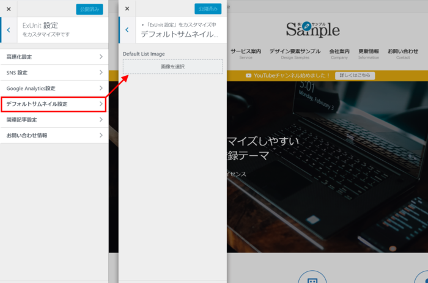Click YouTube icon in yellow banner
The image size is (428, 283).
click(x=248, y=76)
